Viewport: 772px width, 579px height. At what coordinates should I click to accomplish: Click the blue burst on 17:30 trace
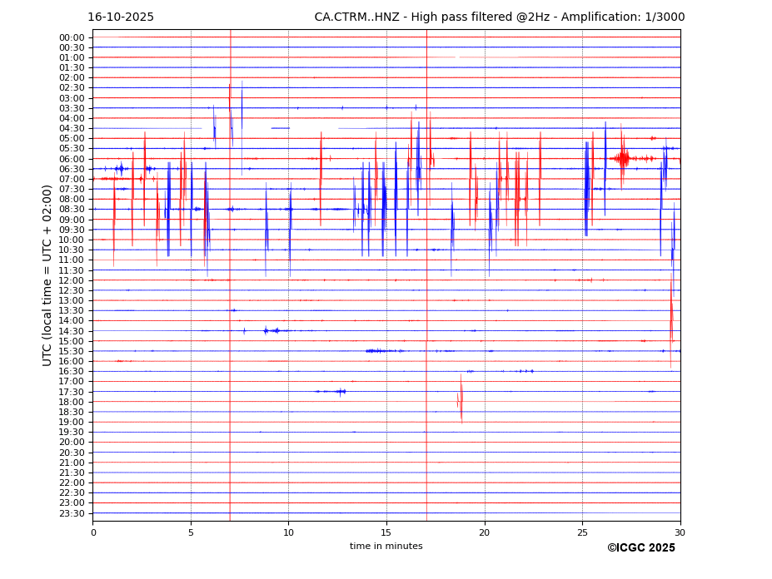pyautogui.click(x=339, y=391)
